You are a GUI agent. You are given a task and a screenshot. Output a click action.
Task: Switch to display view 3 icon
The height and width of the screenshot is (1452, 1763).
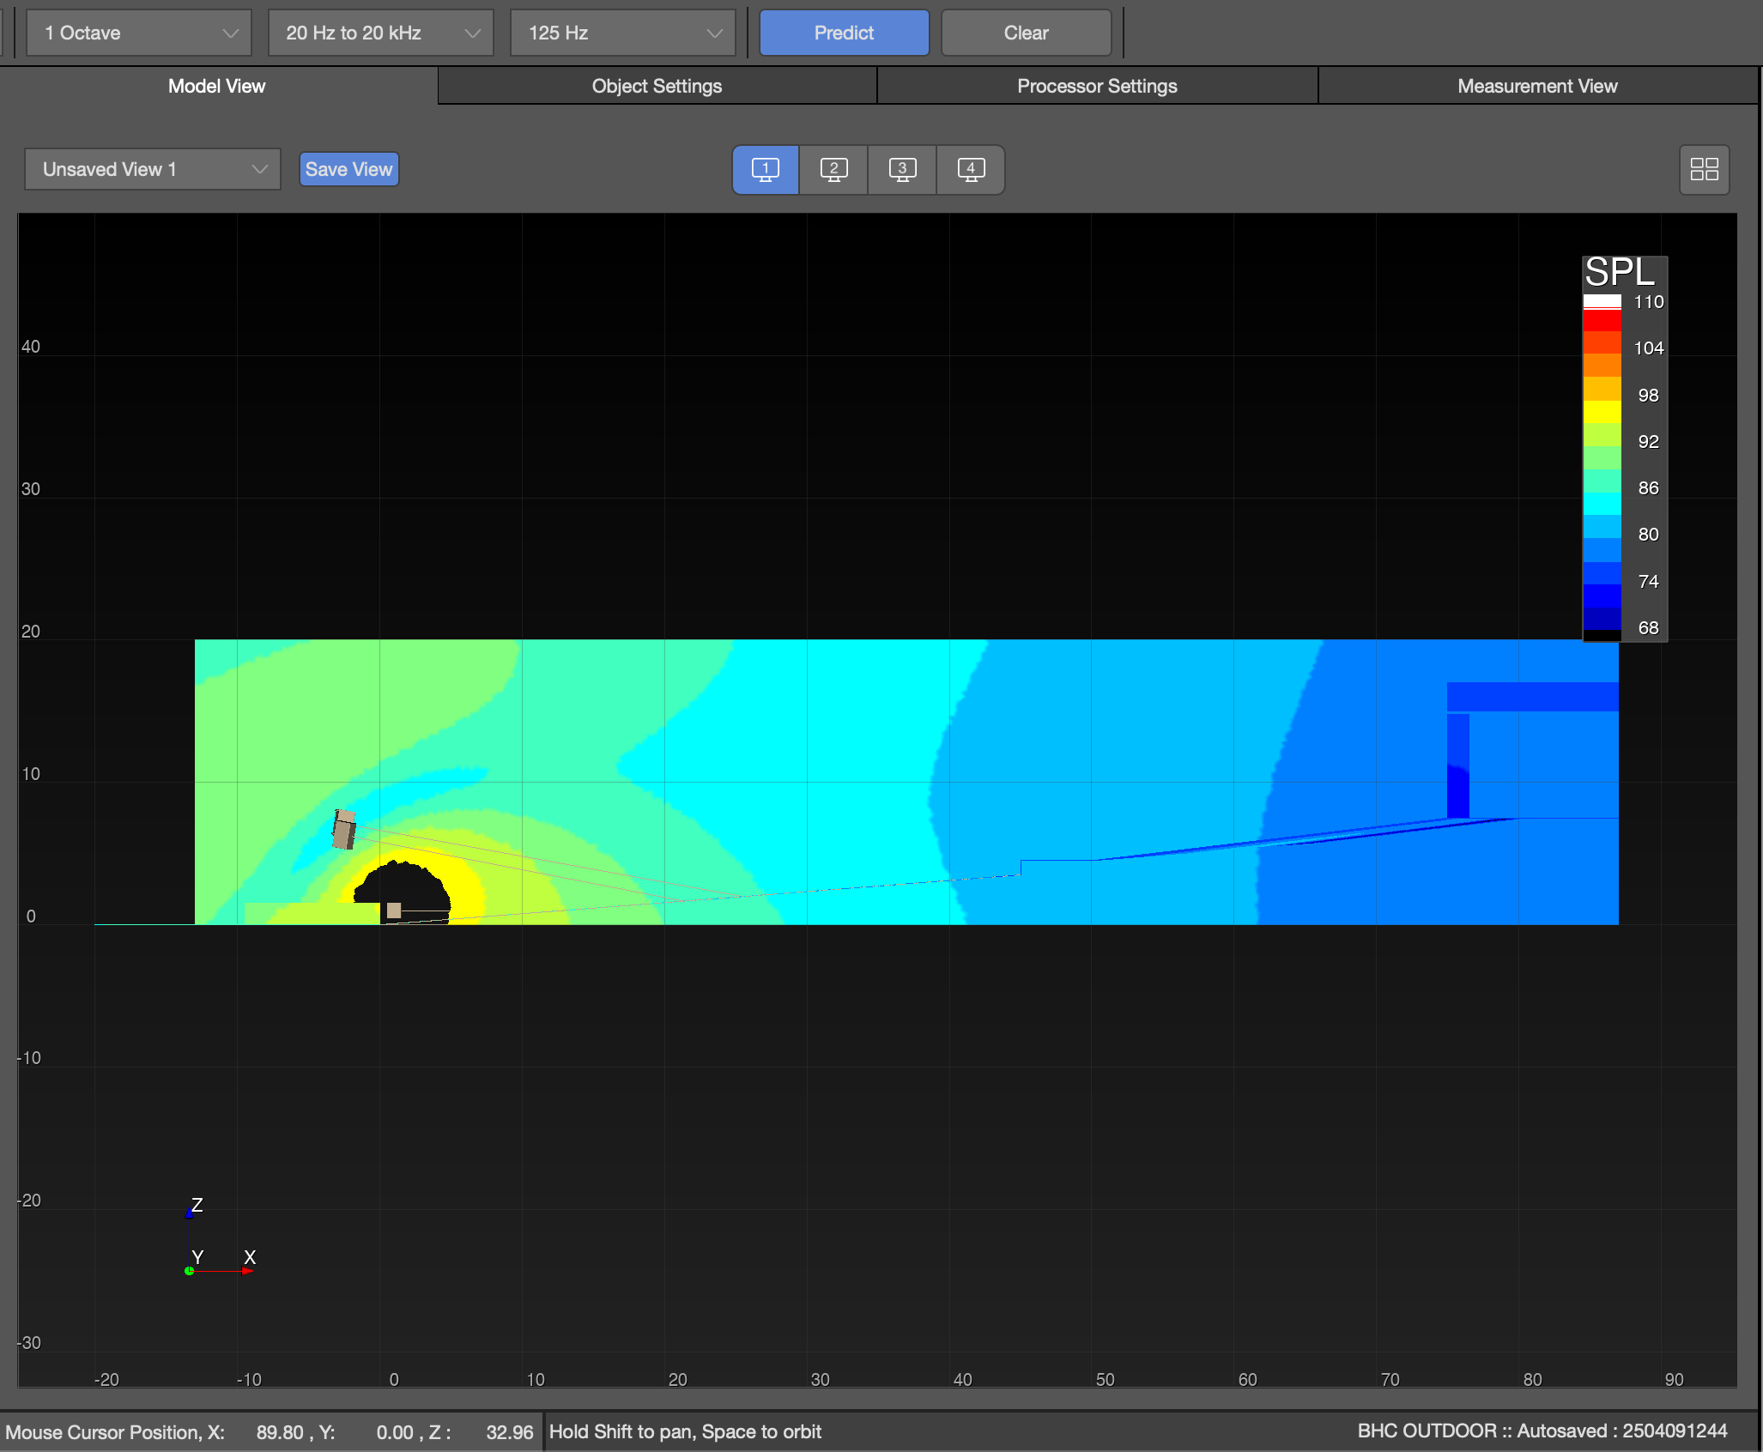[902, 169]
